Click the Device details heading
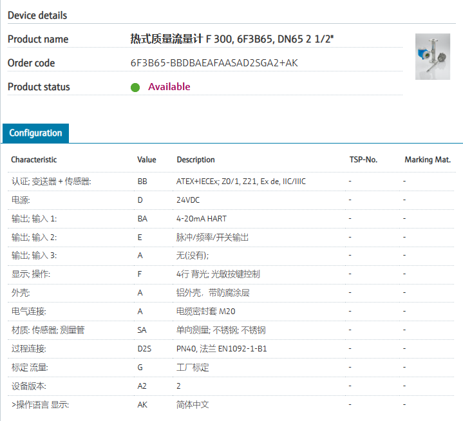The width and height of the screenshot is (463, 421). 37,15
